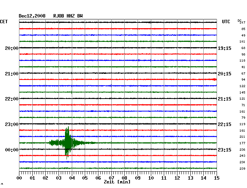Click minute axis tick label "15"

click(217, 178)
